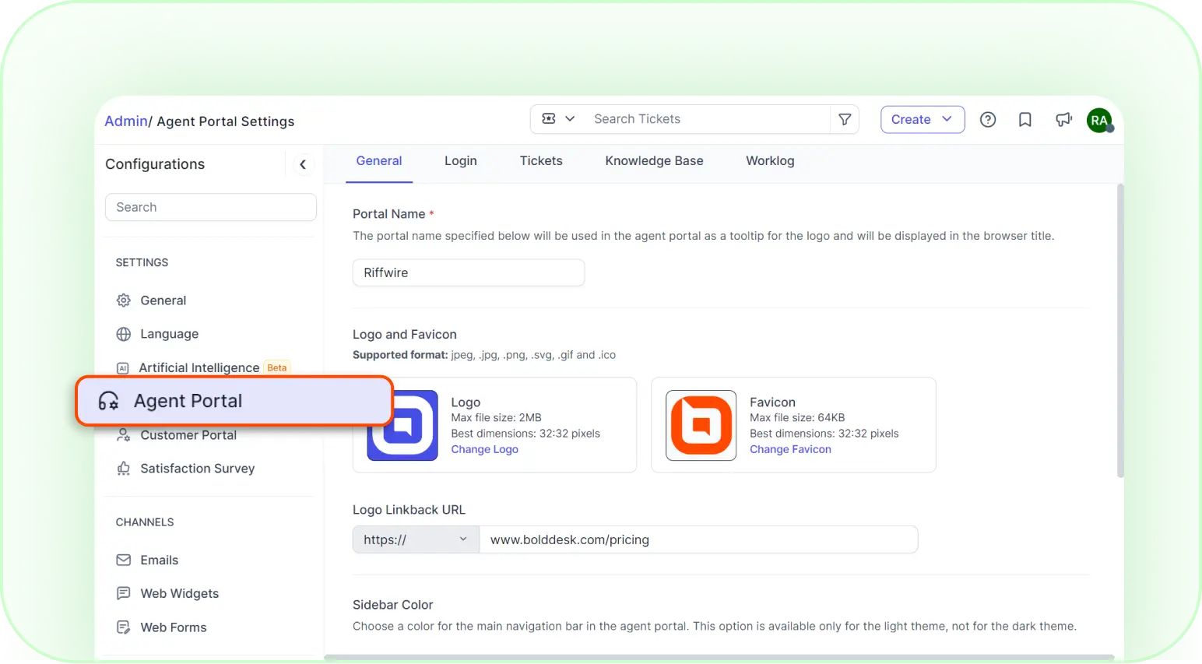
Task: Switch to the Tickets tab
Action: [541, 161]
